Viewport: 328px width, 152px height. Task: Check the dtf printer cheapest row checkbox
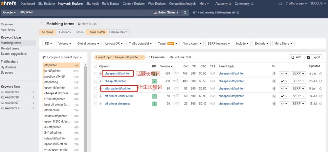[96, 104]
